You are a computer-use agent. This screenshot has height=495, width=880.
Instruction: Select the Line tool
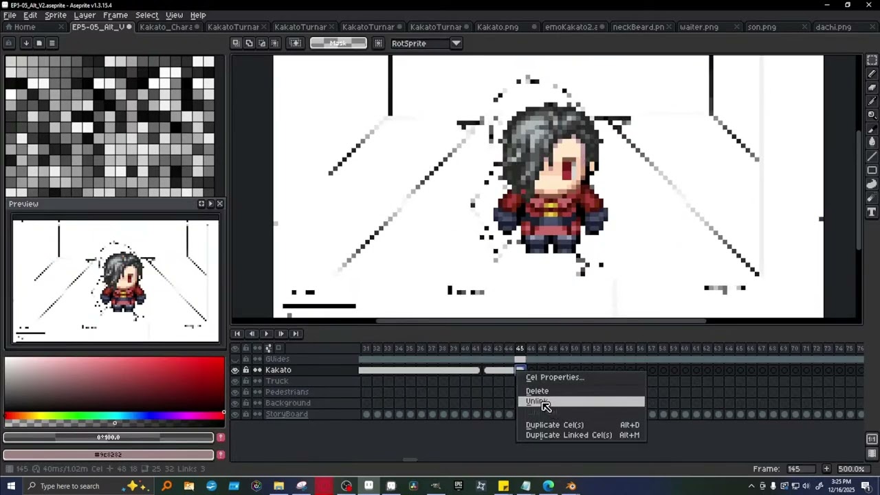click(872, 157)
